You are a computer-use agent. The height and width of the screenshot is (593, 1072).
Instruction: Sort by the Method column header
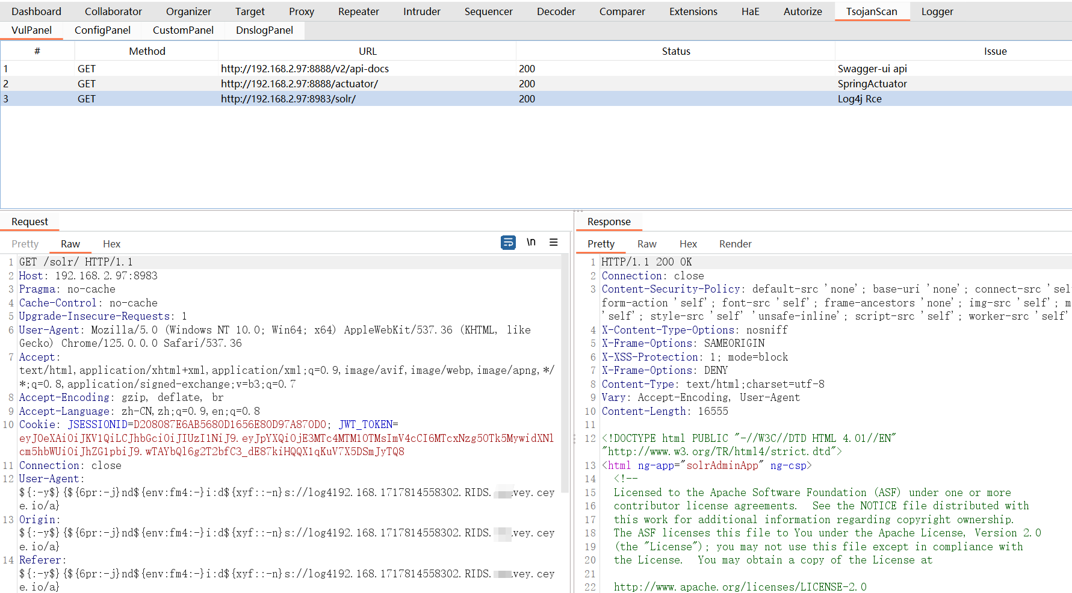pyautogui.click(x=147, y=51)
